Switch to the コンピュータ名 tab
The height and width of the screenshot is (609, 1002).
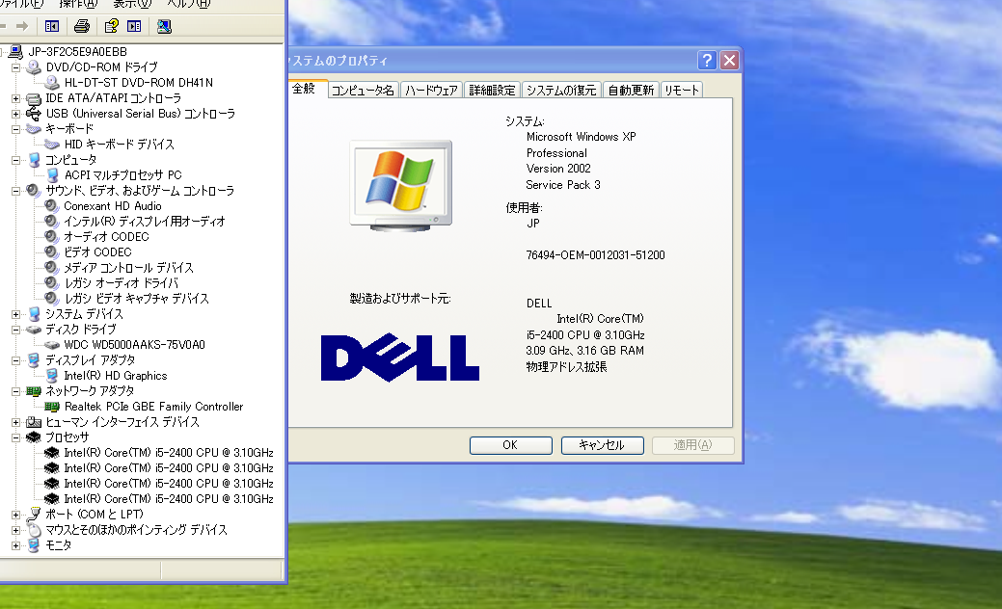point(363,91)
